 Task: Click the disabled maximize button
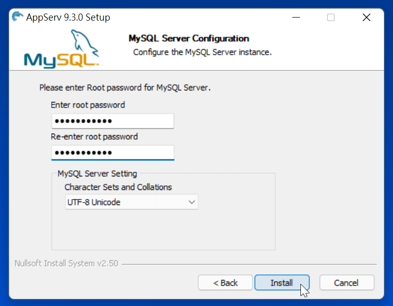click(331, 17)
